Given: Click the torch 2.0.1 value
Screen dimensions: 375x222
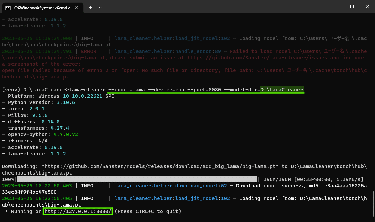Looking at the screenshot, I should tap(37, 109).
